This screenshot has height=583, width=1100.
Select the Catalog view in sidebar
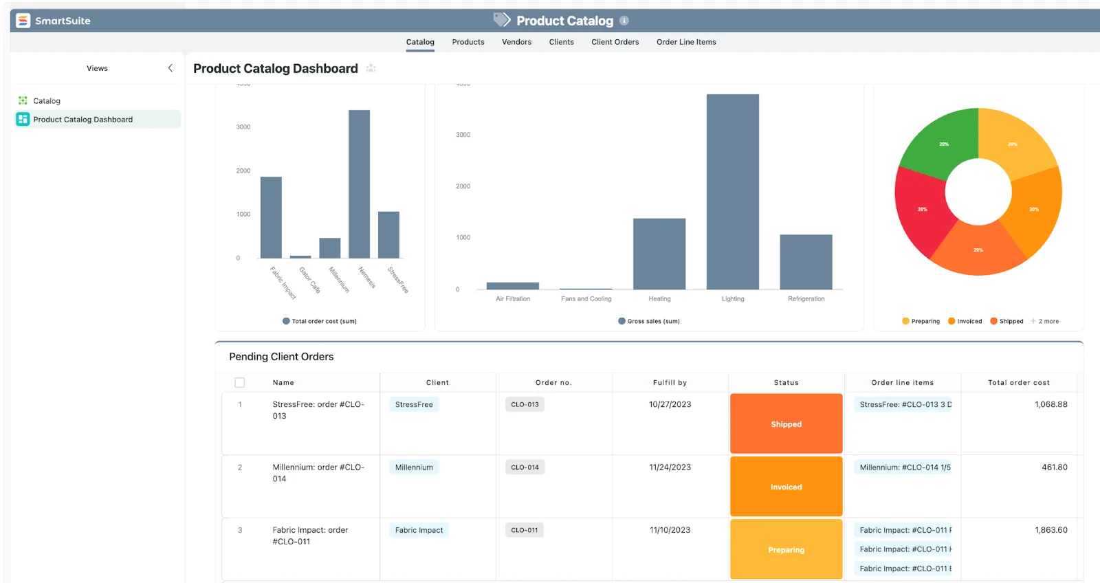[x=97, y=100]
